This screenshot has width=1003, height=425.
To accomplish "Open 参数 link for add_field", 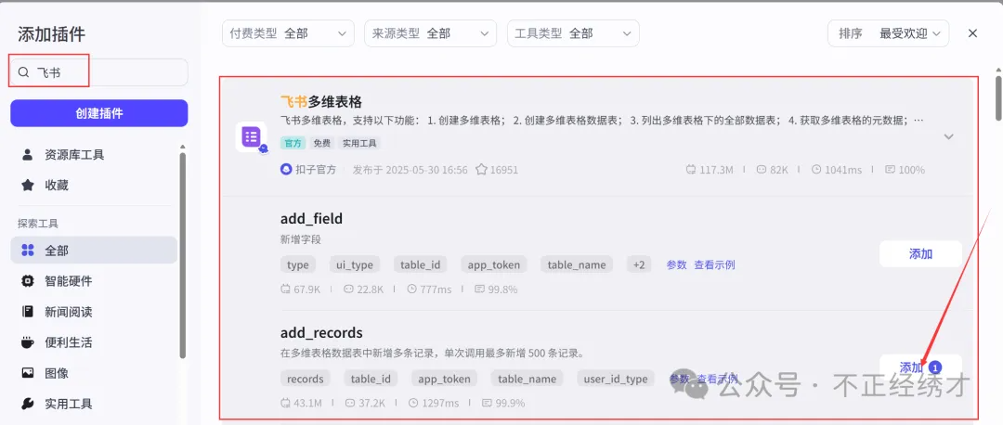I will (676, 264).
